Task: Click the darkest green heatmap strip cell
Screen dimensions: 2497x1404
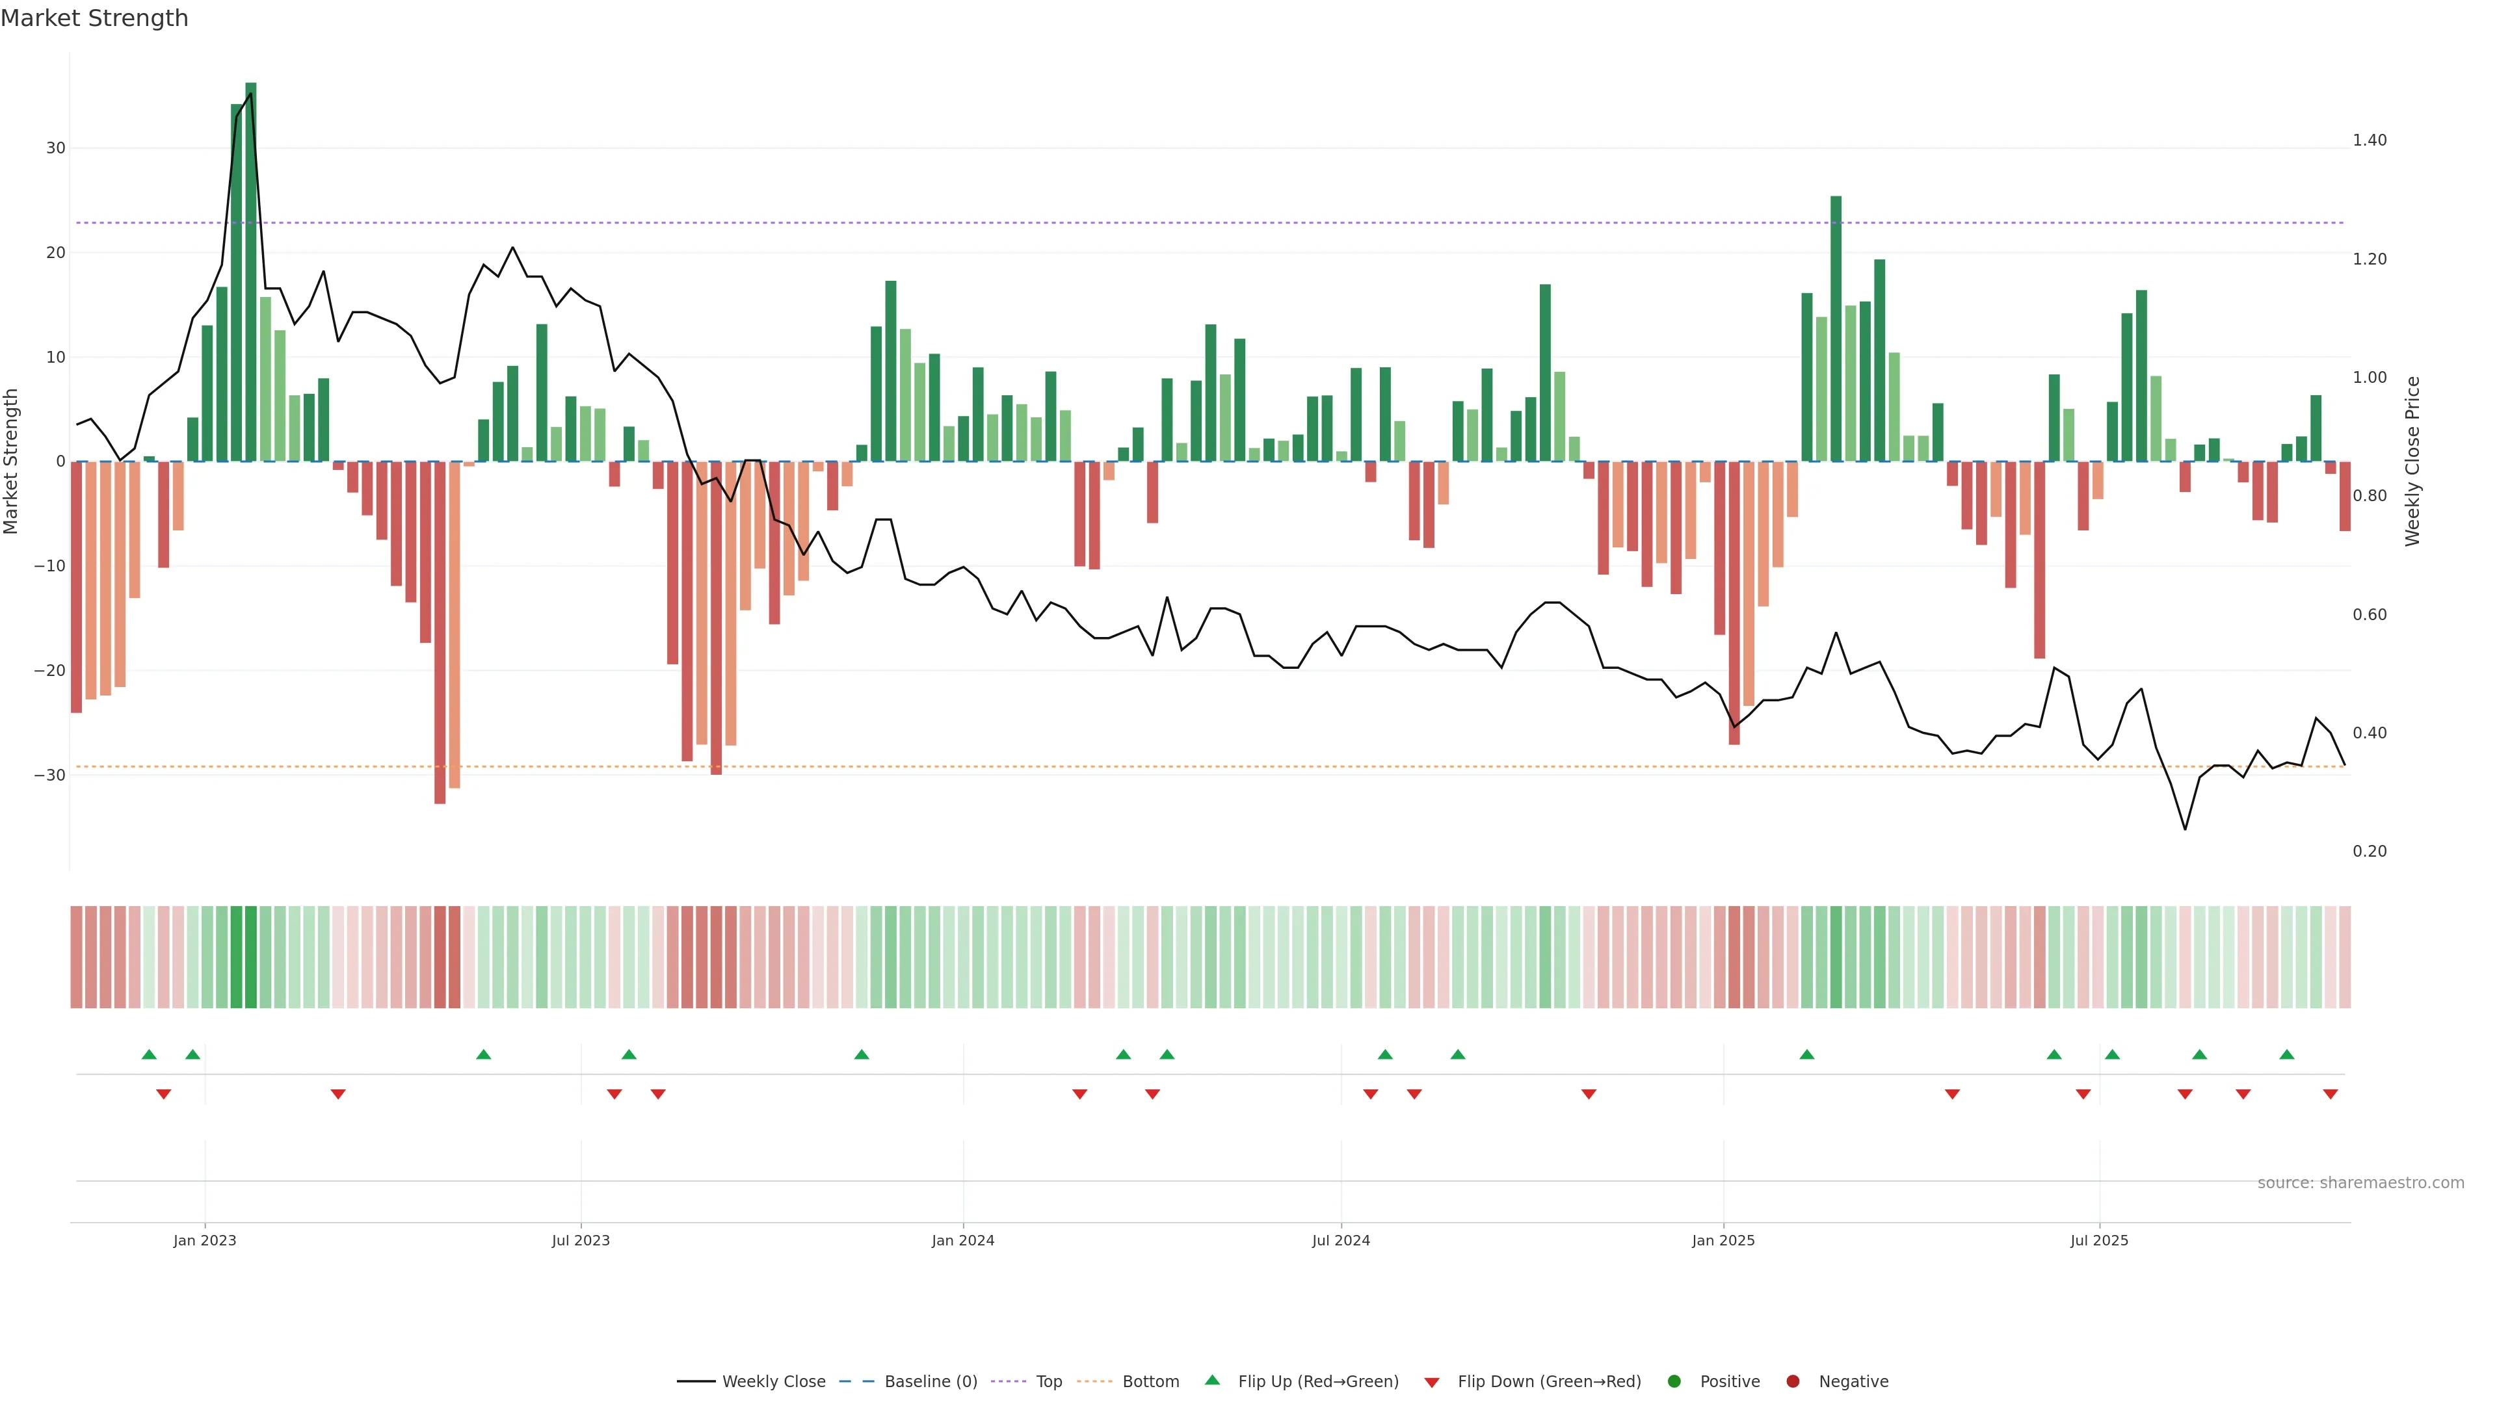Action: [251, 956]
